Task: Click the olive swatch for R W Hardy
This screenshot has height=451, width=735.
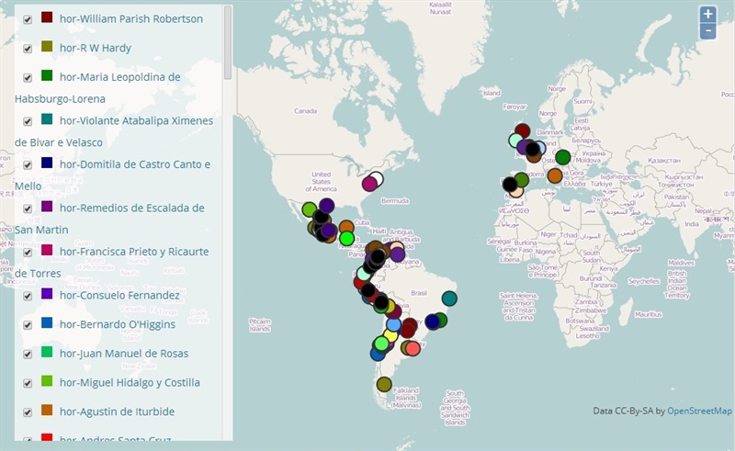Action: pos(47,47)
